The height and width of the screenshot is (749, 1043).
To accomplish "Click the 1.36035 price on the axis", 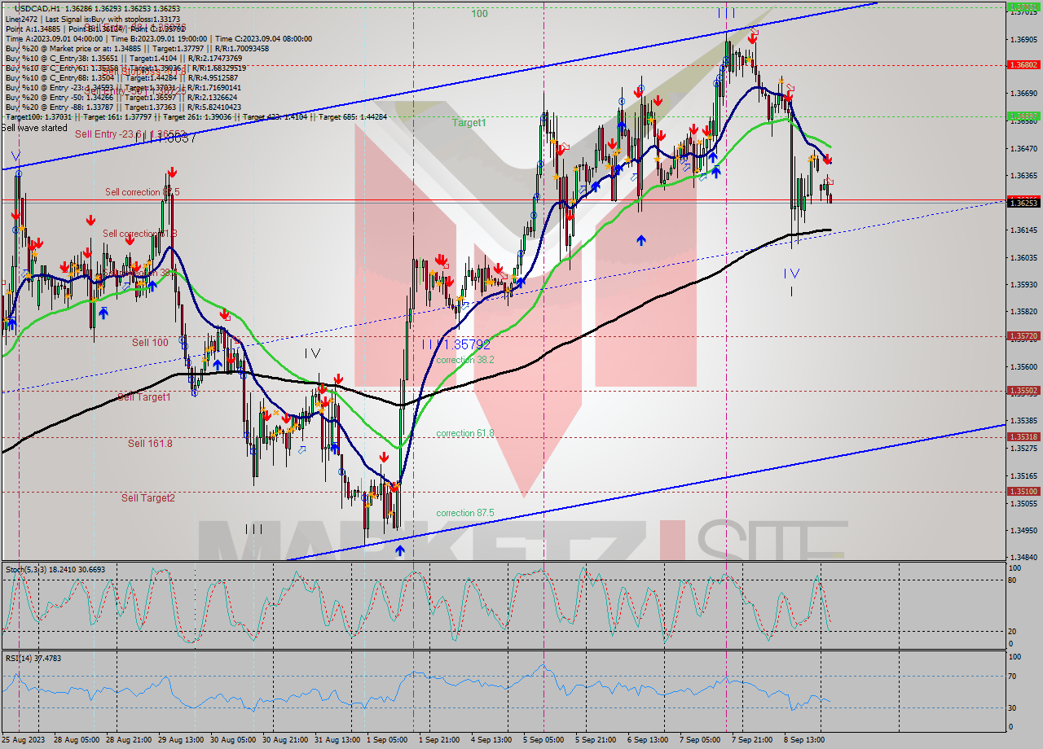I will [x=1023, y=257].
